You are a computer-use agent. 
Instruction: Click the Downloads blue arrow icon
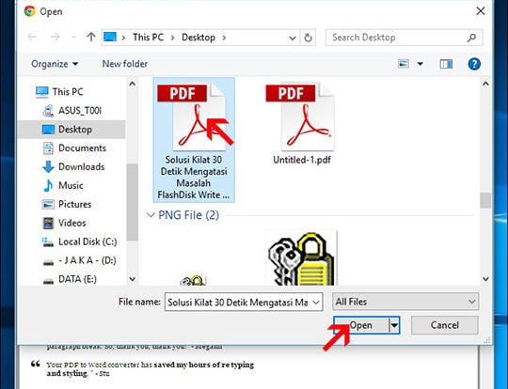pos(48,167)
